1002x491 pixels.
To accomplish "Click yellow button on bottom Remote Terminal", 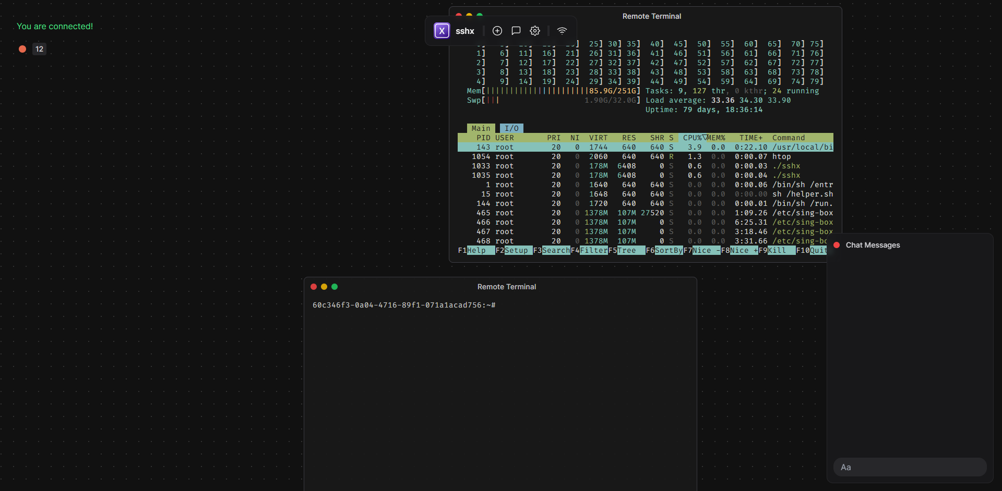I will 324,287.
